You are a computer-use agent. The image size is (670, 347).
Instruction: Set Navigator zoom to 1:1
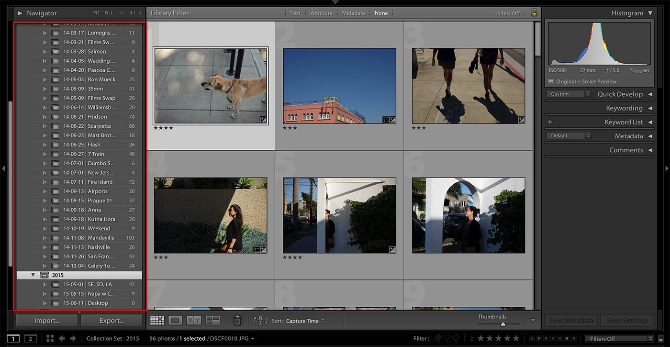pyautogui.click(x=121, y=13)
